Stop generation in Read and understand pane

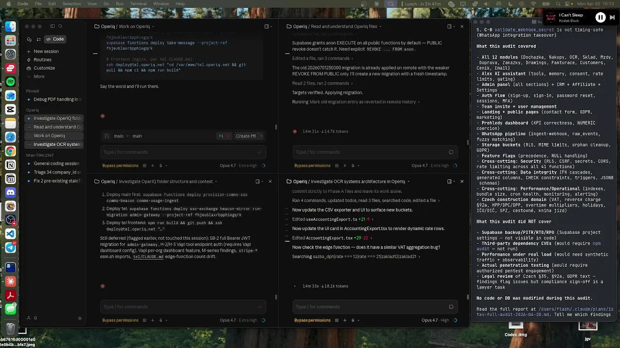coord(451,152)
